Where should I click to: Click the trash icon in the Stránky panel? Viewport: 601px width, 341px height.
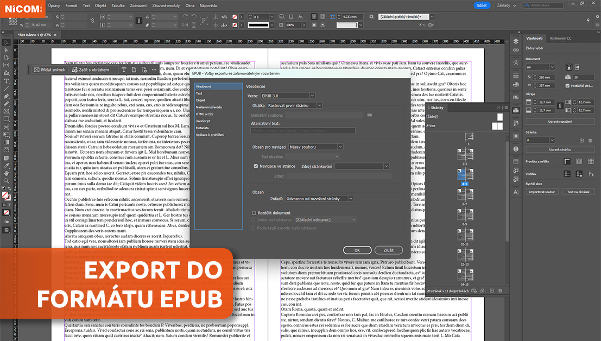click(500, 291)
